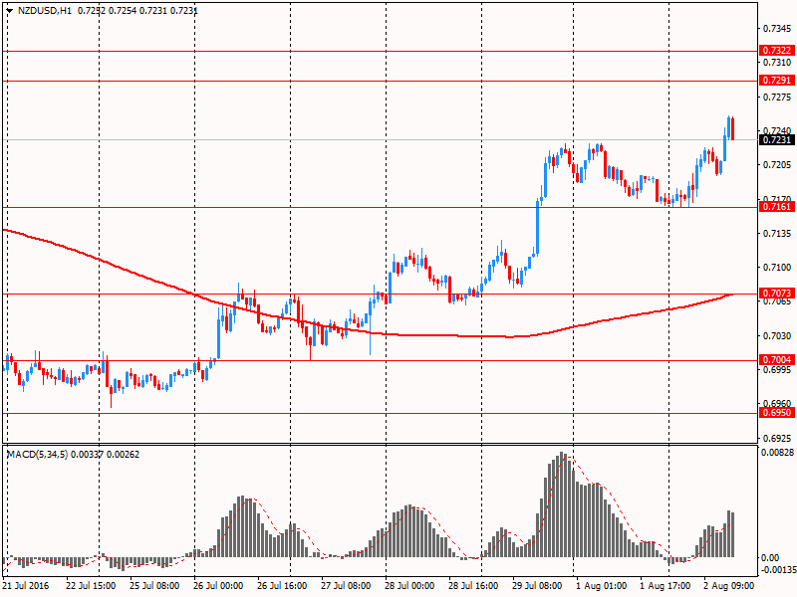Viewport: 797px width, 597px height.
Task: Select the red 0.7291 price level label
Action: (777, 81)
